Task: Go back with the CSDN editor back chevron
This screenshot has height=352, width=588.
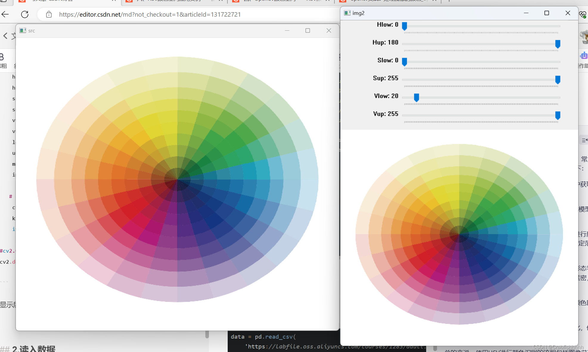Action: tap(5, 36)
